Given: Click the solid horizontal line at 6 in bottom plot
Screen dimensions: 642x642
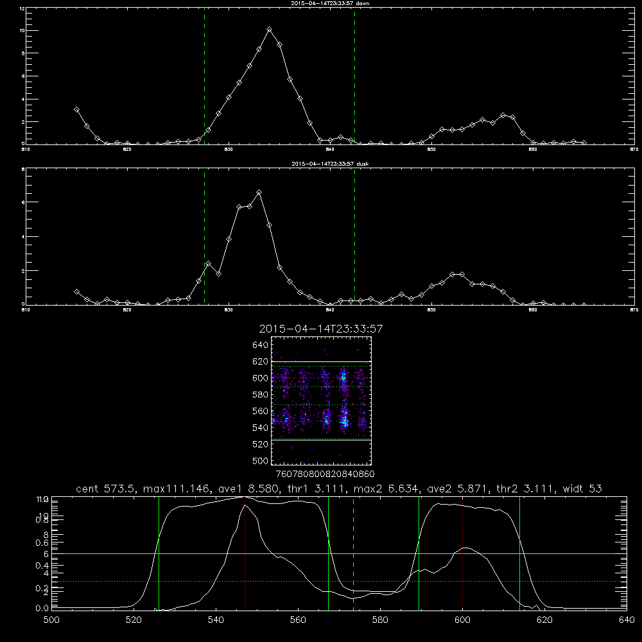Looking at the screenshot, I should 339,553.
